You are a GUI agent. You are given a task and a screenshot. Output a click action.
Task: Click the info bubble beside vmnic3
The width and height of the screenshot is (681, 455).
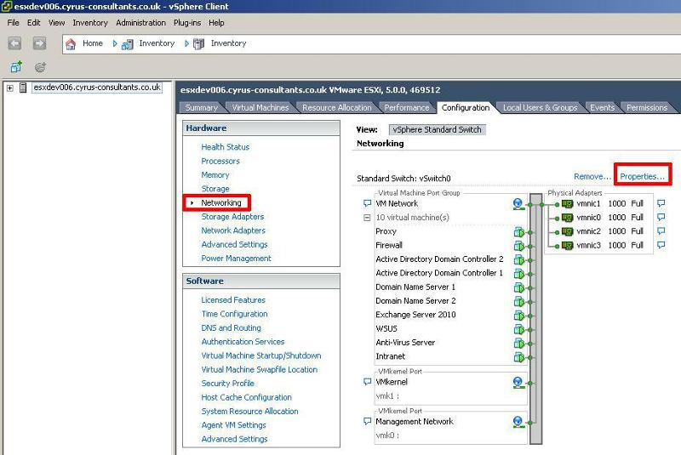click(661, 245)
